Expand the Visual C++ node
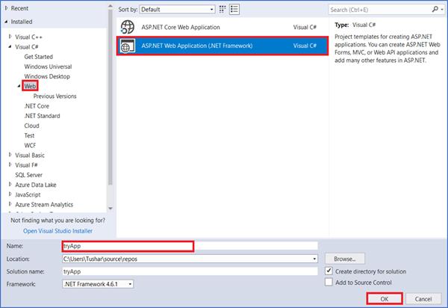The width and height of the screenshot is (448, 308). point(10,37)
